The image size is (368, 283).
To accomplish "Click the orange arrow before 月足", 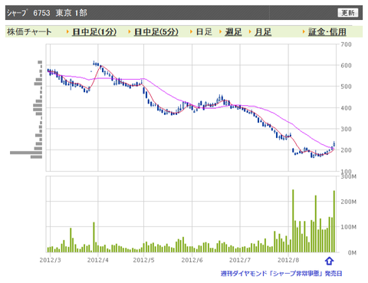I will pos(250,31).
